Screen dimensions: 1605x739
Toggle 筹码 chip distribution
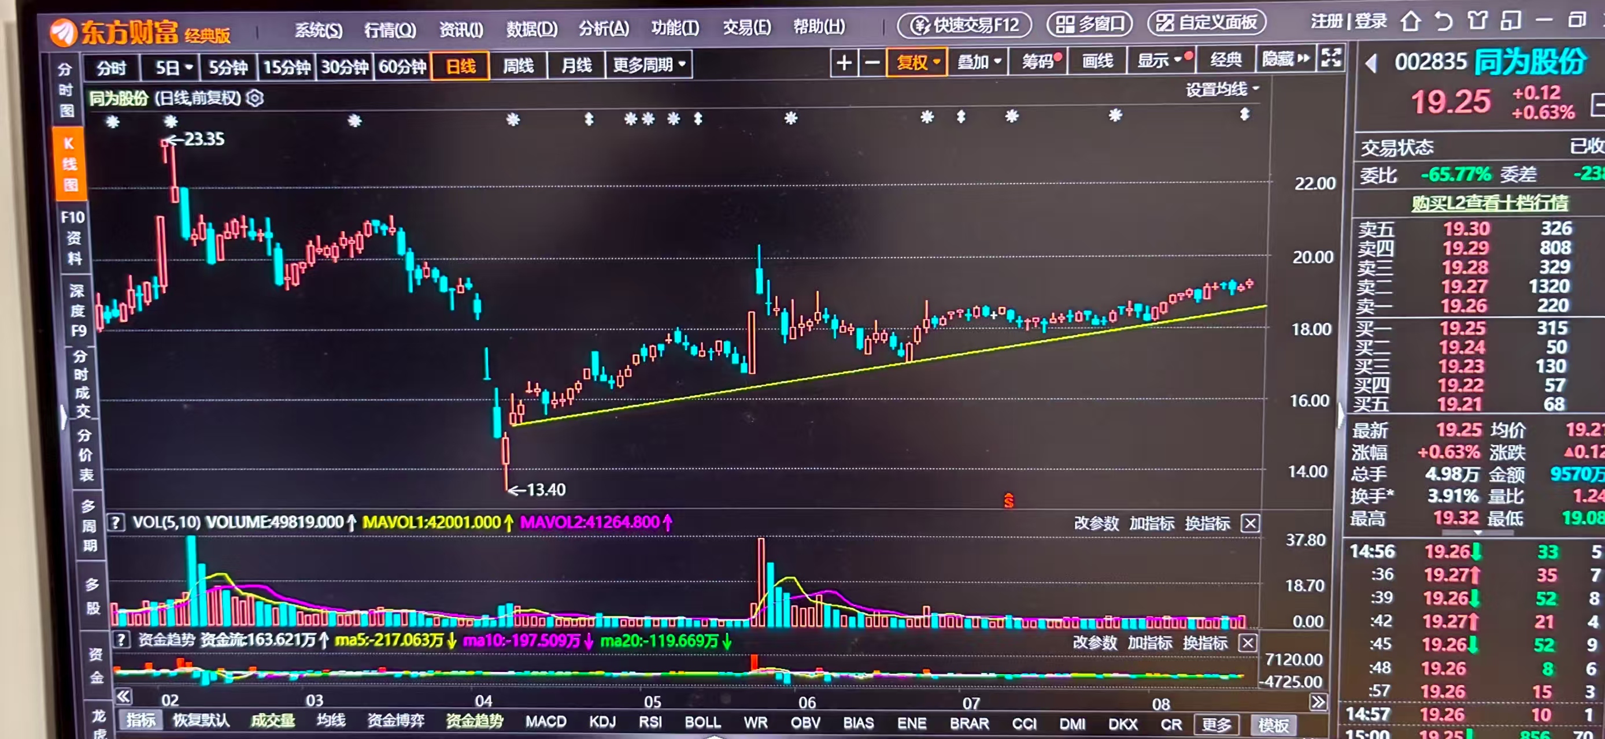point(1038,61)
